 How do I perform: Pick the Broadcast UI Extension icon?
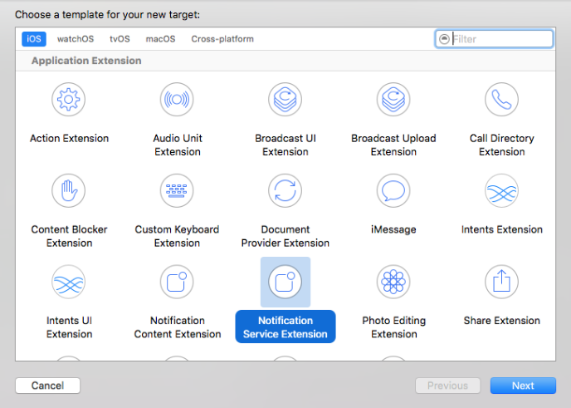pyautogui.click(x=285, y=100)
